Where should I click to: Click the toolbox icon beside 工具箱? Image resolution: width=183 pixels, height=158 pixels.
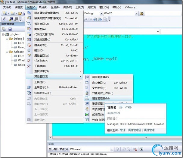[29, 66]
